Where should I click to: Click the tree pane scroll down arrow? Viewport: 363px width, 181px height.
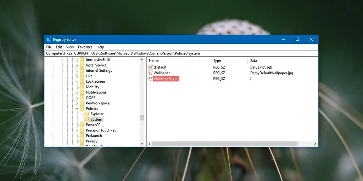[x=142, y=144]
